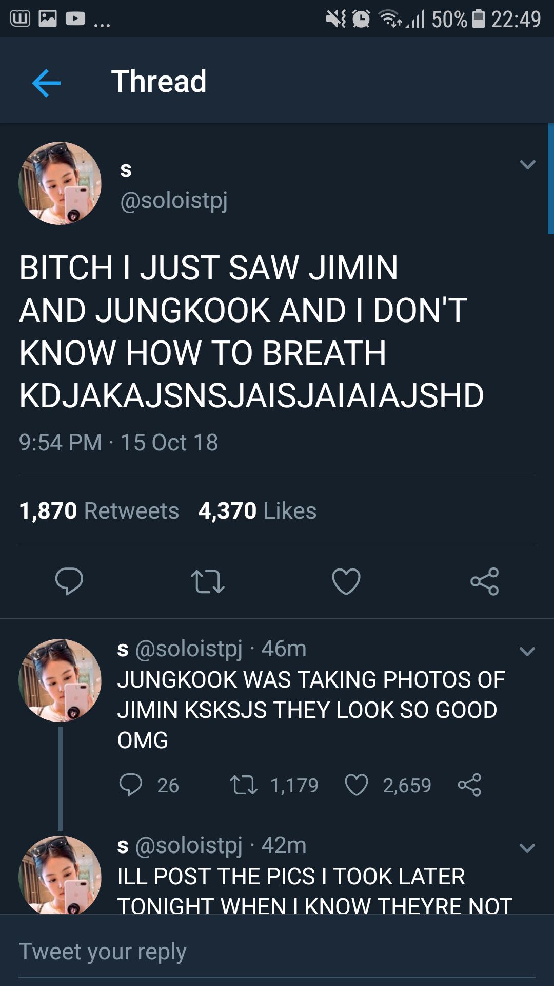The height and width of the screenshot is (986, 554).
Task: Tap the share icon under the main tweet
Action: [485, 581]
